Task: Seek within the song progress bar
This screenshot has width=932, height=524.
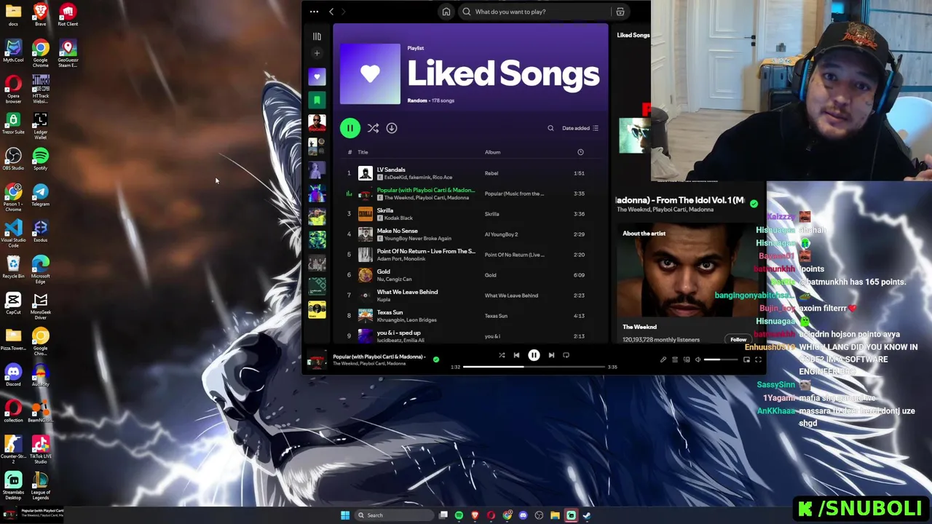Action: (x=534, y=367)
